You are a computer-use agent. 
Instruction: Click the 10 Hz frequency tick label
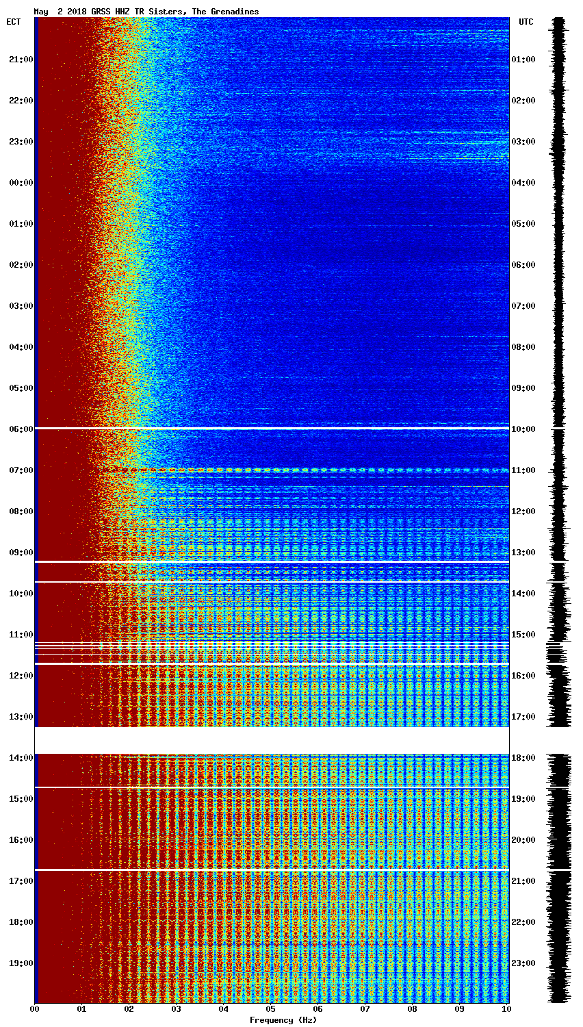tap(508, 1009)
